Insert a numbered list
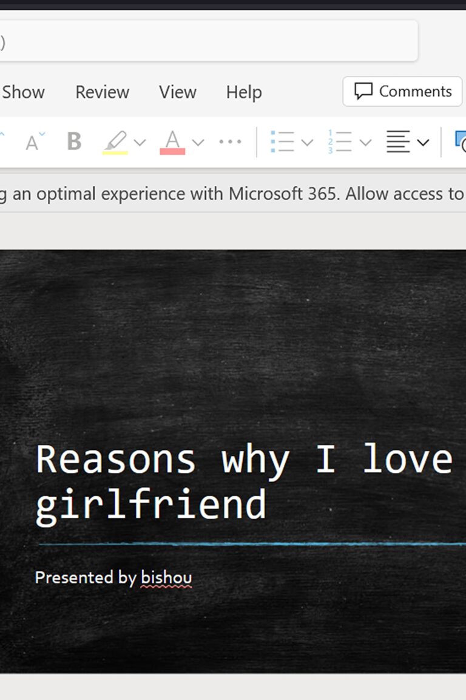This screenshot has width=466, height=700. coord(340,142)
